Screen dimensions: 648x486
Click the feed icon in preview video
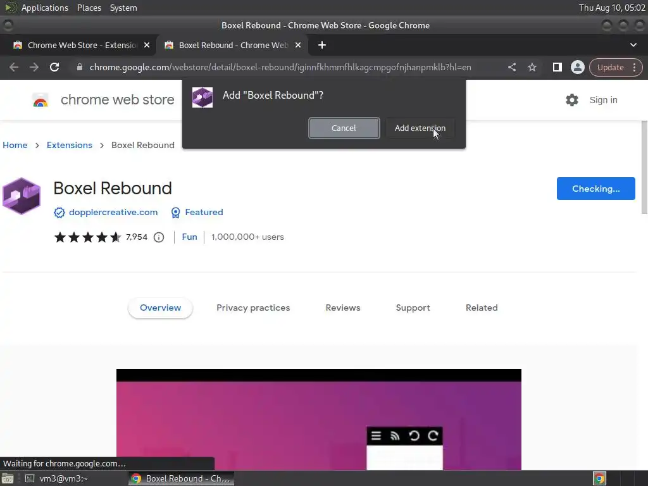pos(395,435)
